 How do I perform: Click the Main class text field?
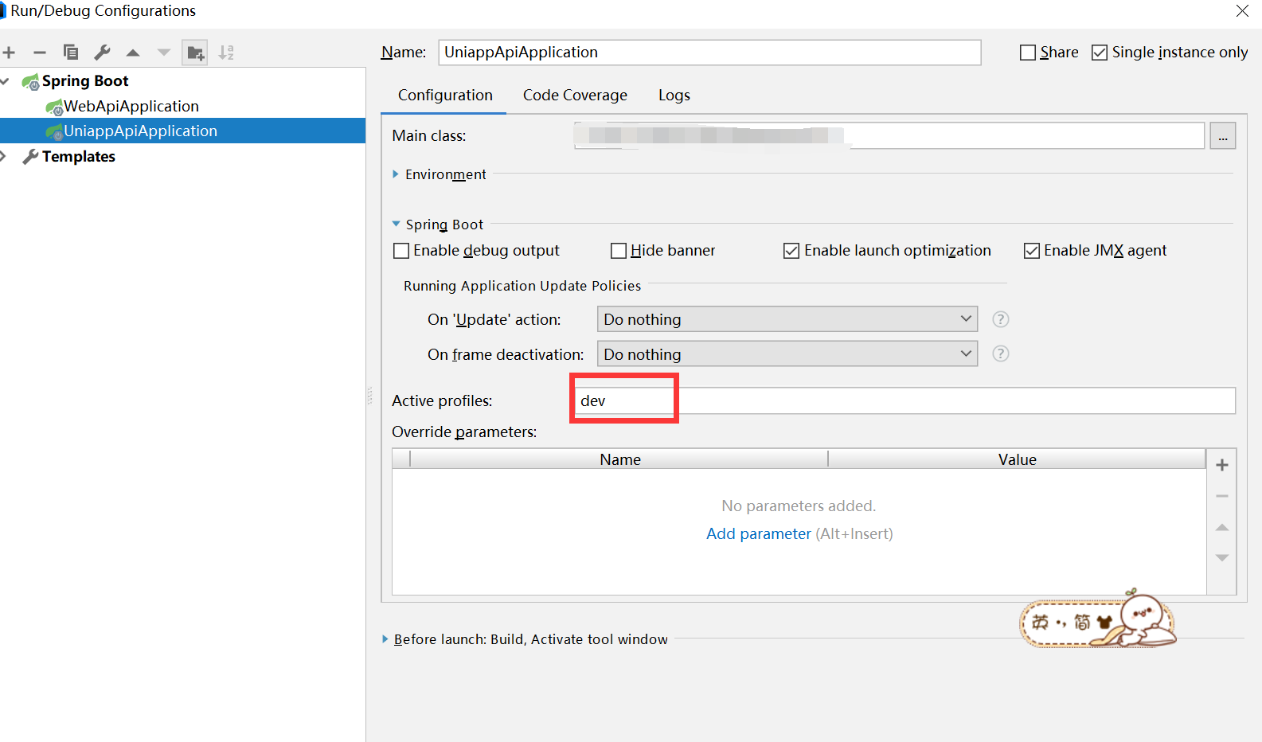click(x=889, y=136)
